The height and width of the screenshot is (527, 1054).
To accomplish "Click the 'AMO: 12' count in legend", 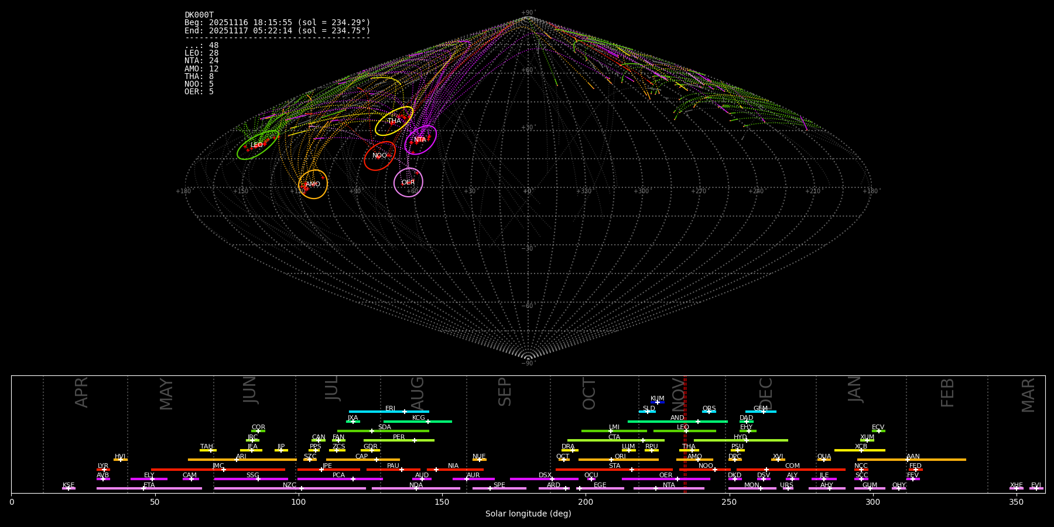I will tap(201, 69).
